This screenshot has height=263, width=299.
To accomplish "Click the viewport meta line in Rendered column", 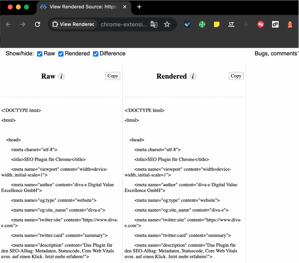I will (x=178, y=172).
